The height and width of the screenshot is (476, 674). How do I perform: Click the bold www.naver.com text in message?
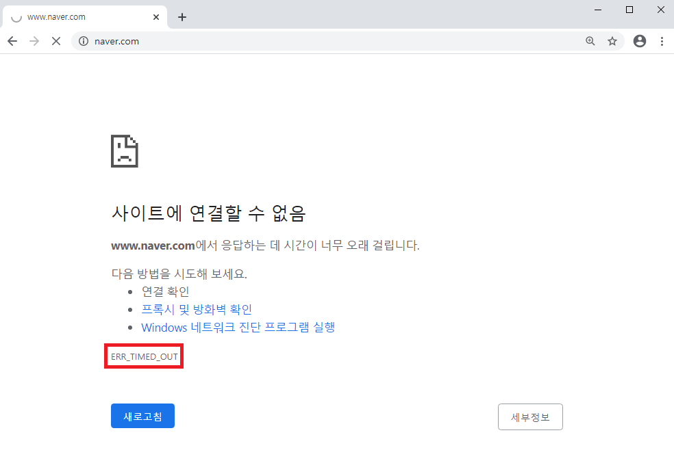[153, 246]
